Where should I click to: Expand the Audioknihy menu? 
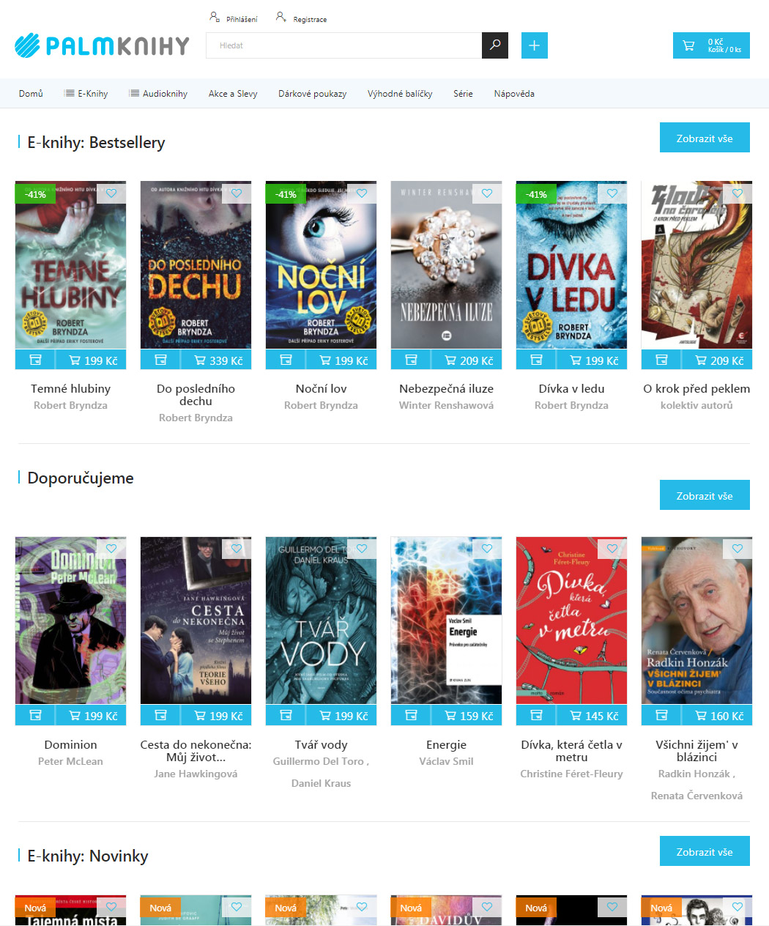click(x=158, y=94)
